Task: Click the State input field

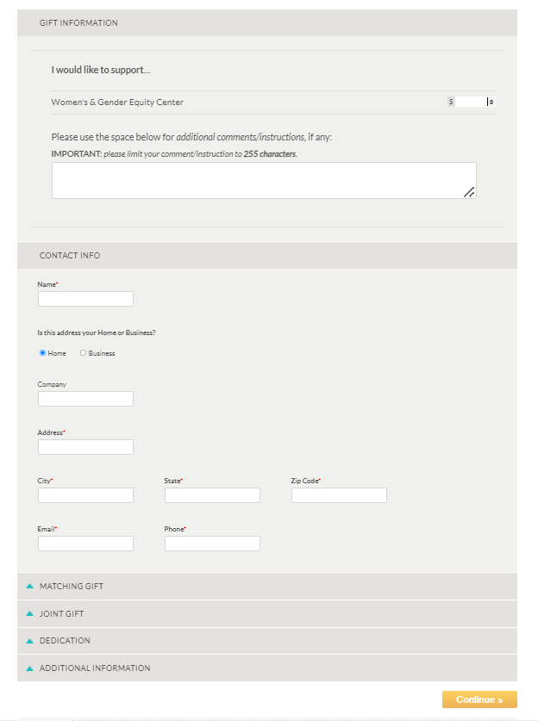Action: 212,495
